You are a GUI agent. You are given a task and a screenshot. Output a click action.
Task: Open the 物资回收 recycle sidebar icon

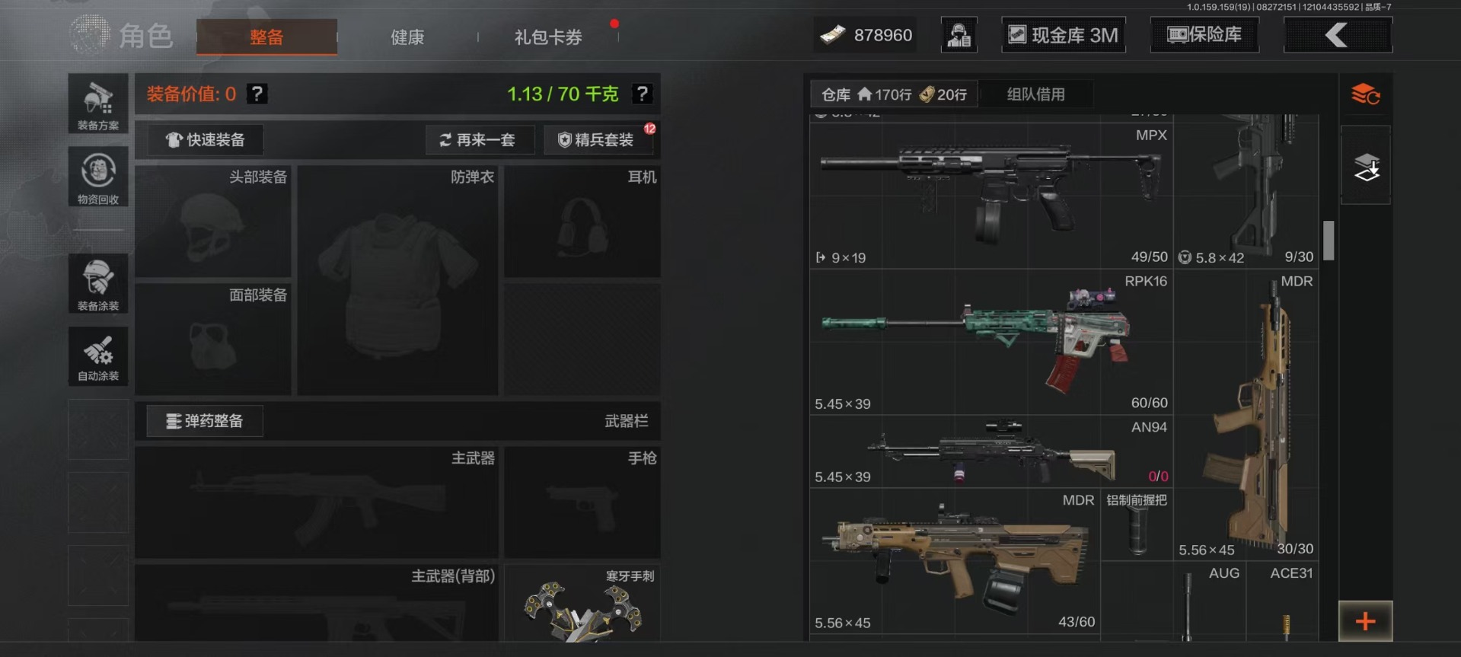(x=98, y=177)
